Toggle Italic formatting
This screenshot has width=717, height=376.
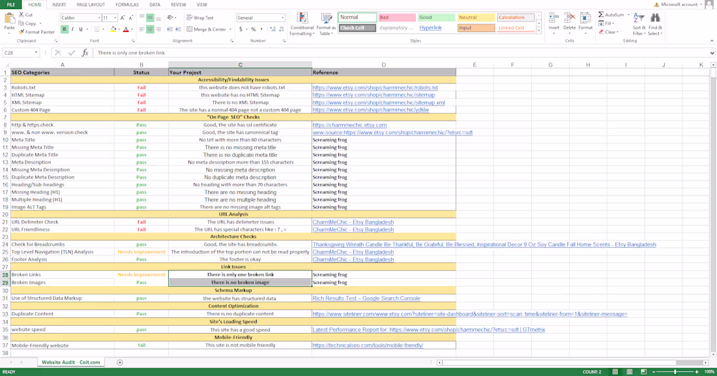point(72,29)
